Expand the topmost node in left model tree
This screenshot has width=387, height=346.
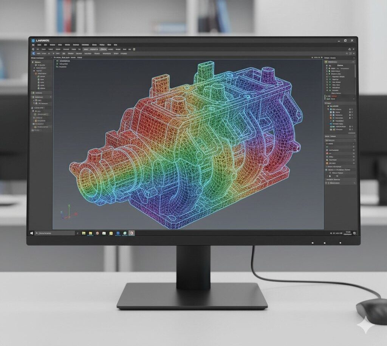[x=33, y=62]
